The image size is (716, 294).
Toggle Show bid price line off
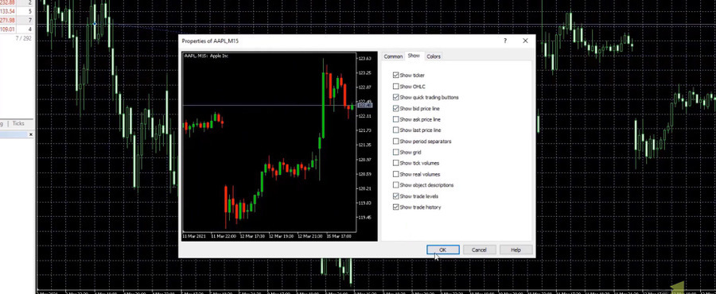coord(395,109)
